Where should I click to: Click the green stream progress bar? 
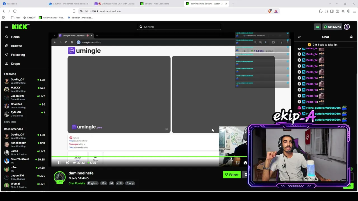pyautogui.click(x=149, y=157)
